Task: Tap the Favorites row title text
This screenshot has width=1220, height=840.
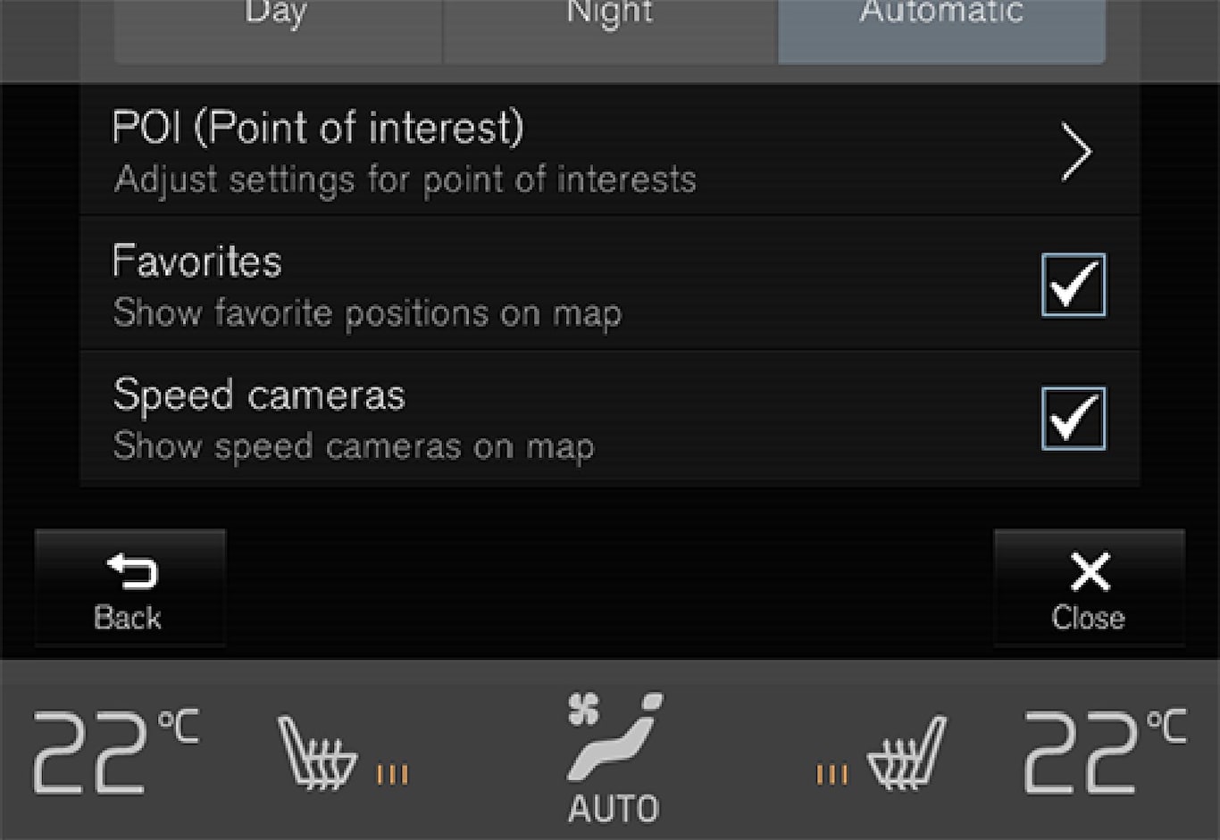Action: click(x=196, y=262)
